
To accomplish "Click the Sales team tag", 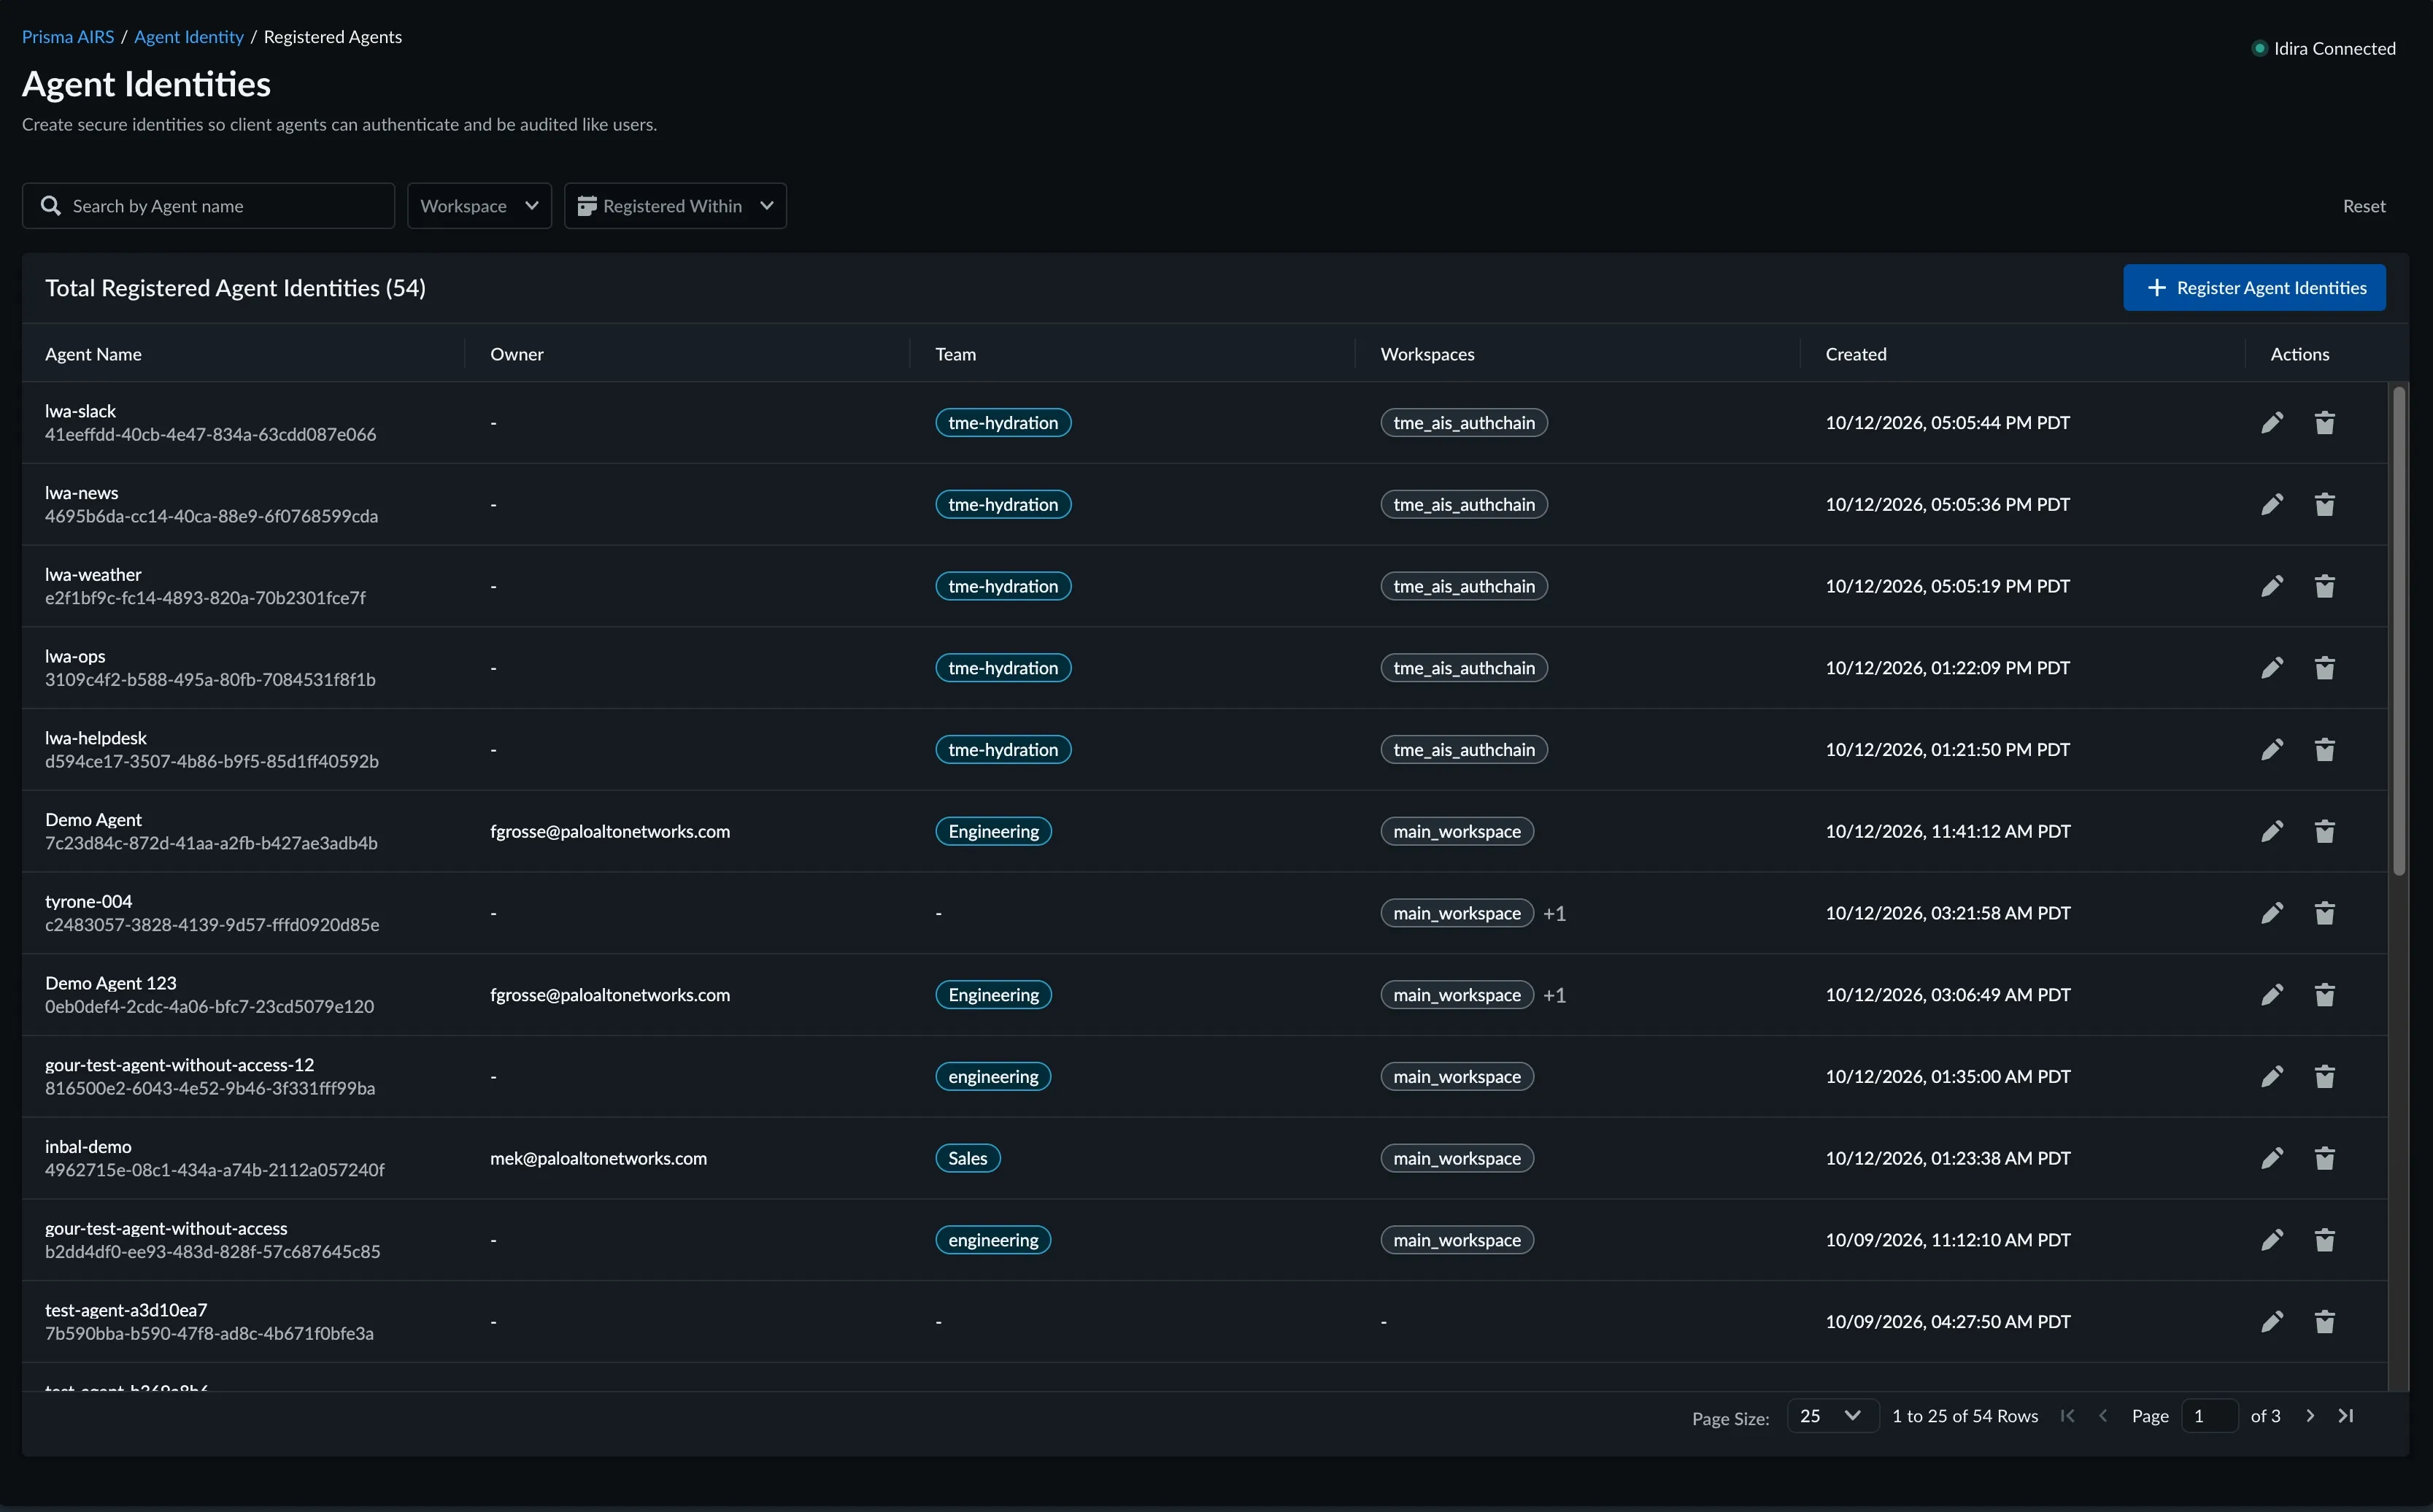I will (x=968, y=1159).
